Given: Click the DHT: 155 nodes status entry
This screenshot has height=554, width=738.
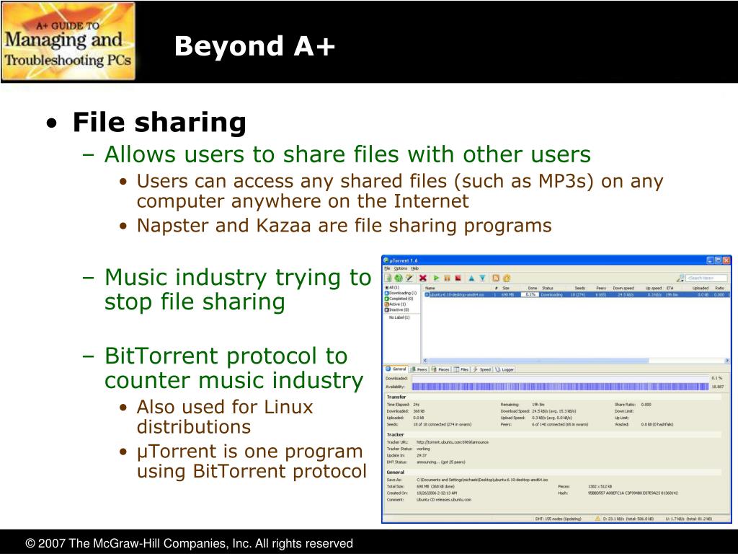Looking at the screenshot, I should [558, 519].
